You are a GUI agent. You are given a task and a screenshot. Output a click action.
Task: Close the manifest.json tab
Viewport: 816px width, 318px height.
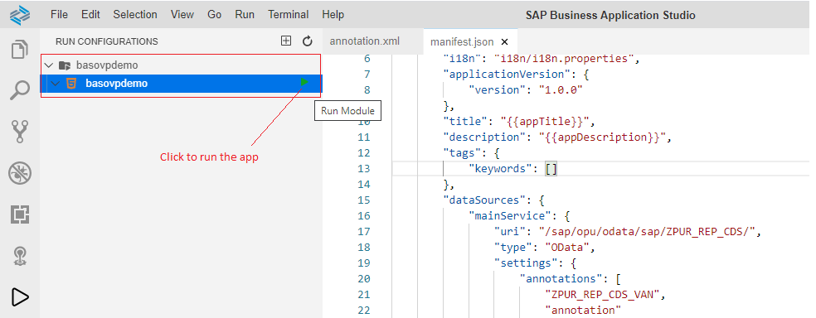click(504, 42)
